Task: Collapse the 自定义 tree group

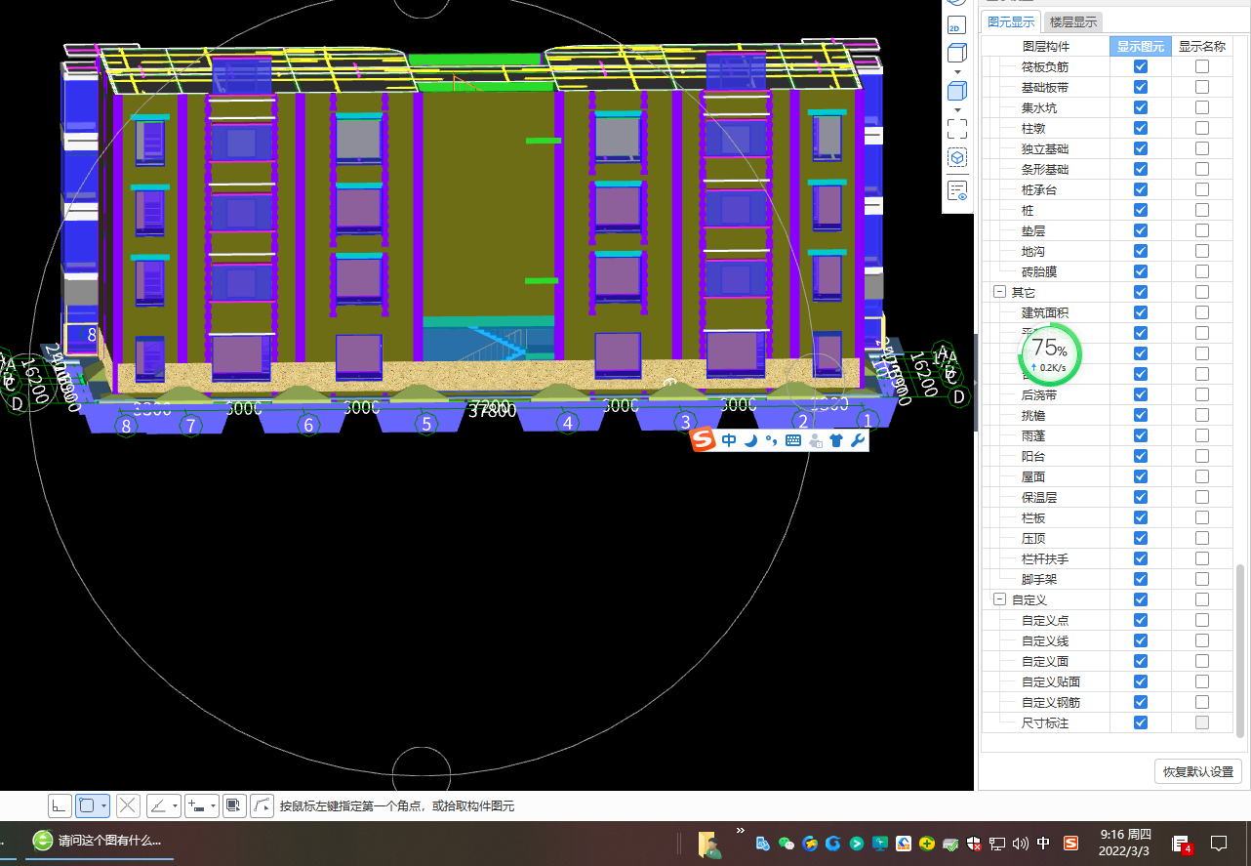Action: [999, 599]
